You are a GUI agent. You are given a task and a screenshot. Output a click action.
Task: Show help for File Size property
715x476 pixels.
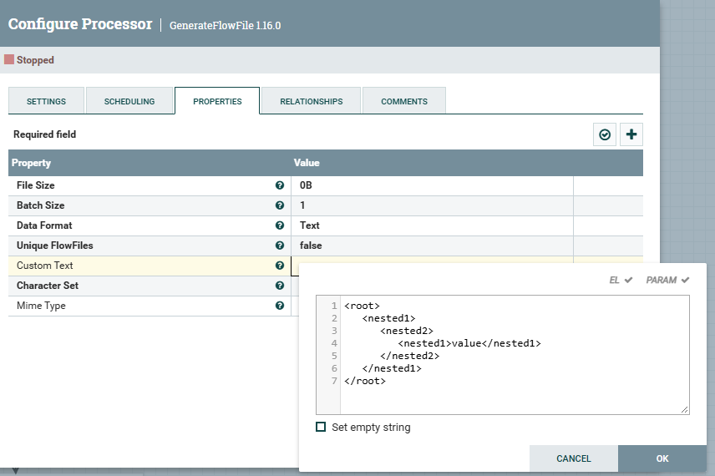(x=280, y=185)
